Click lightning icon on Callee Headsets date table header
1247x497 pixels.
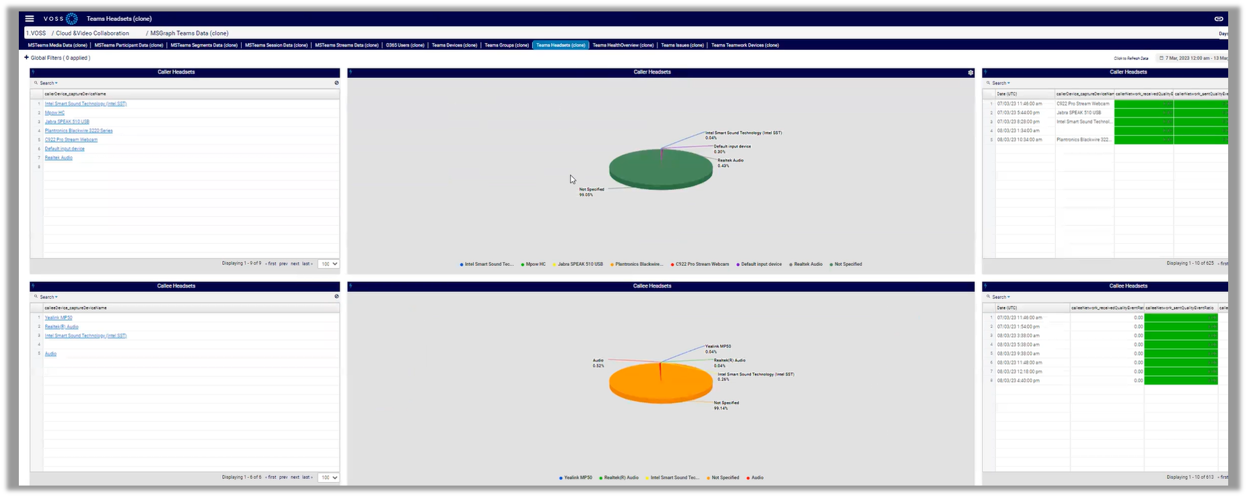[985, 286]
